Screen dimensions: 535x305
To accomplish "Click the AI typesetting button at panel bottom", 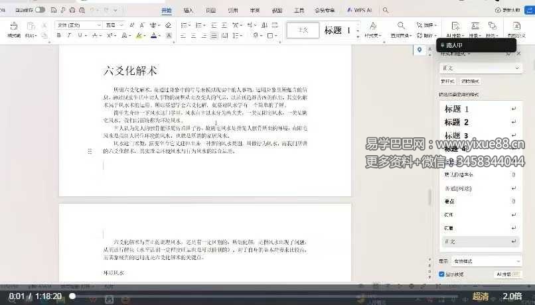I will click(x=508, y=274).
